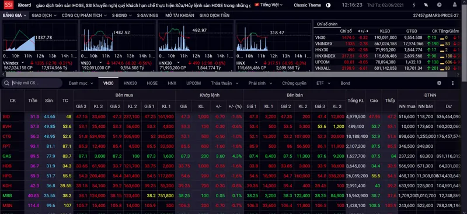The image size is (467, 214).
Task: Click the Cao column header
Action: [374, 101]
